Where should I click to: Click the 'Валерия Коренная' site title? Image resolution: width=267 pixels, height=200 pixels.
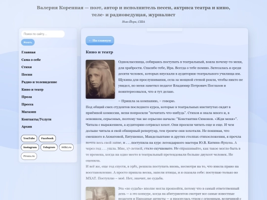coord(133,11)
